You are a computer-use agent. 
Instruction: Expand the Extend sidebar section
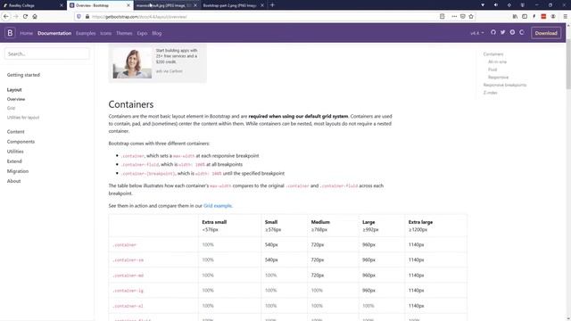[14, 161]
